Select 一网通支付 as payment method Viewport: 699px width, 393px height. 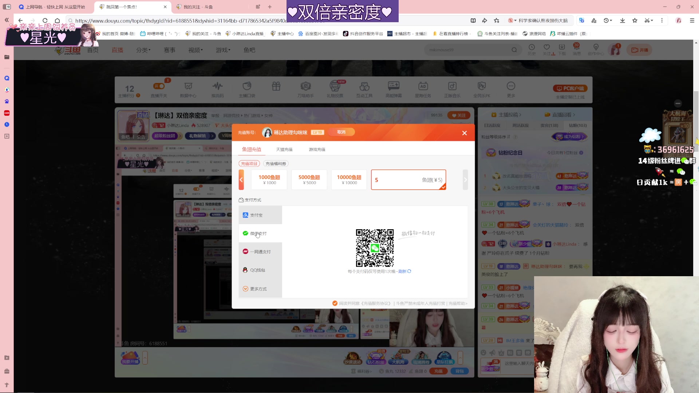click(x=260, y=251)
